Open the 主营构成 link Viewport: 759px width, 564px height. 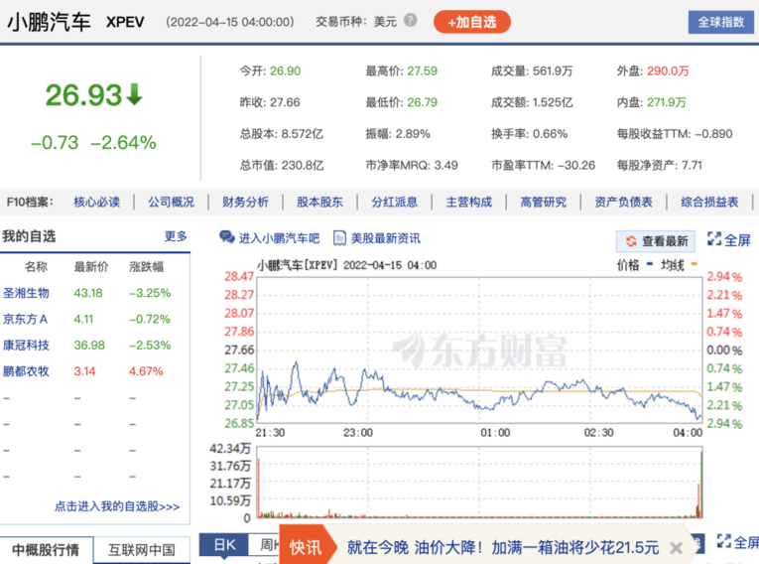click(469, 202)
